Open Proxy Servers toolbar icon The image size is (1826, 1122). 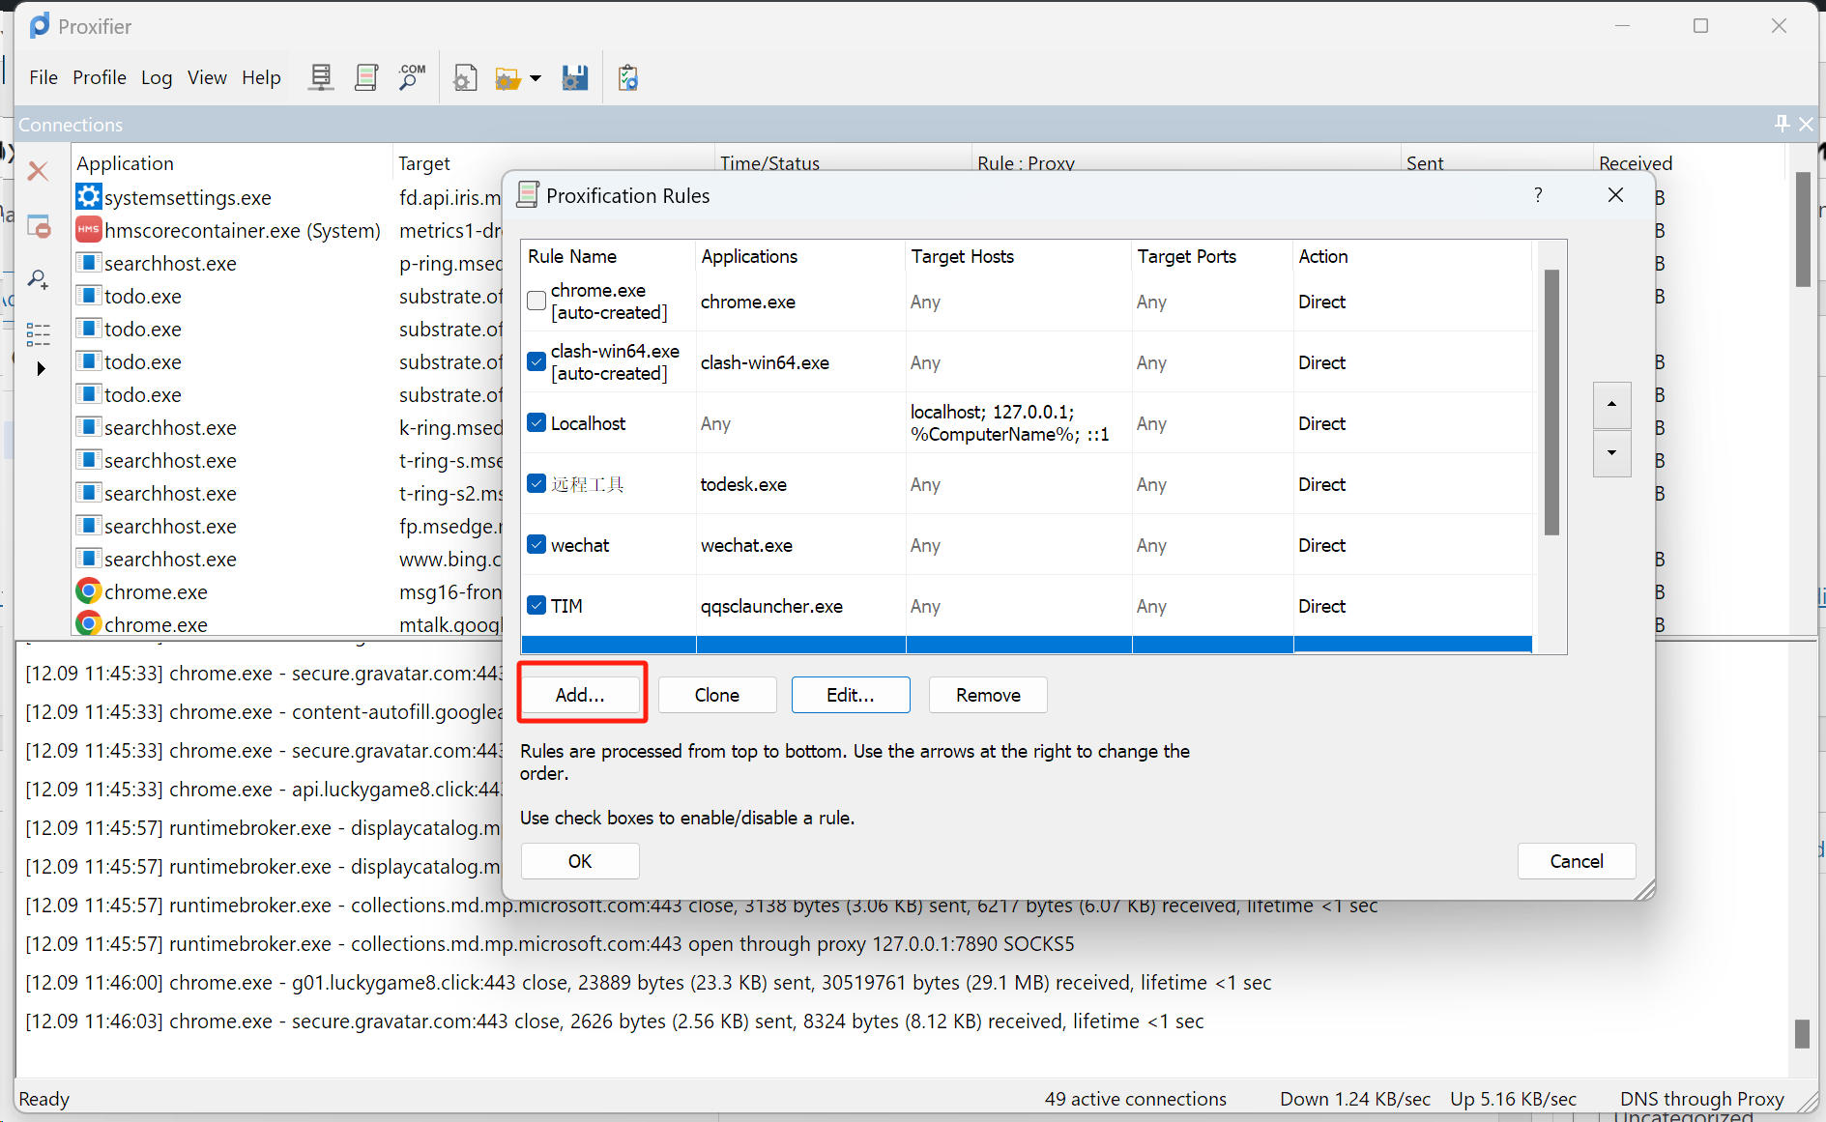pos(321,77)
